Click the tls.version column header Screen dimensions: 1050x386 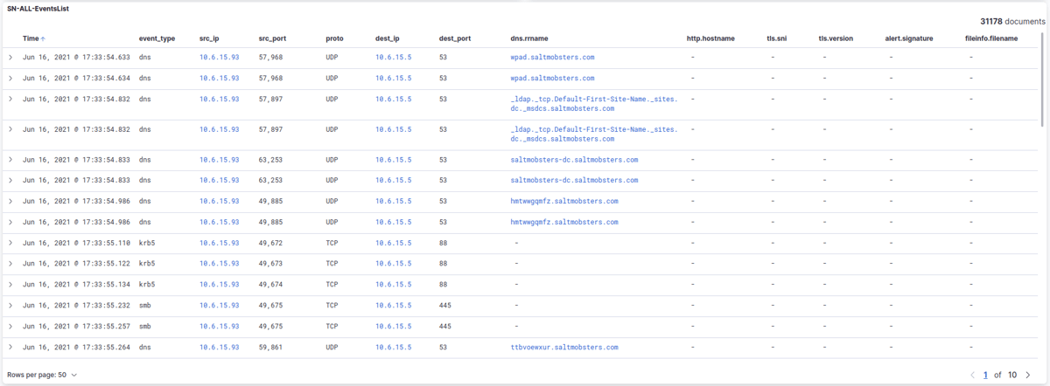click(x=836, y=38)
